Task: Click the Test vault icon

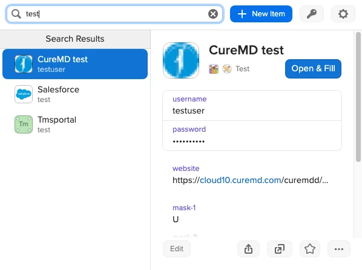Action: (x=227, y=69)
